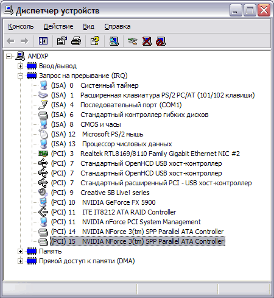Screen dimensions: 274x298
Task: Select NVIDIA GeForce FX 5900 row
Action: 103,202
